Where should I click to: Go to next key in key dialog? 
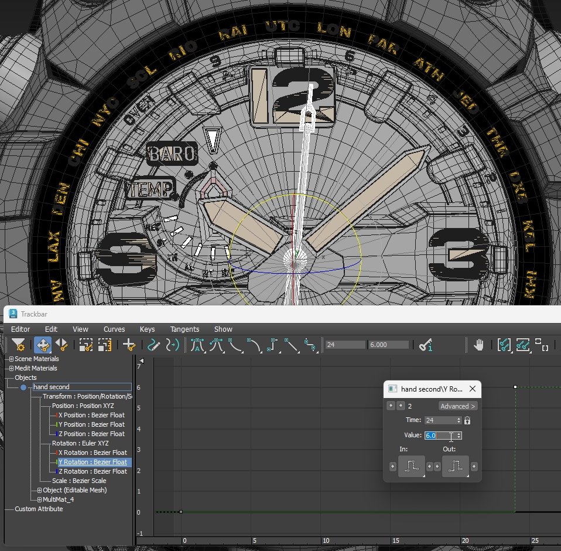coord(401,406)
